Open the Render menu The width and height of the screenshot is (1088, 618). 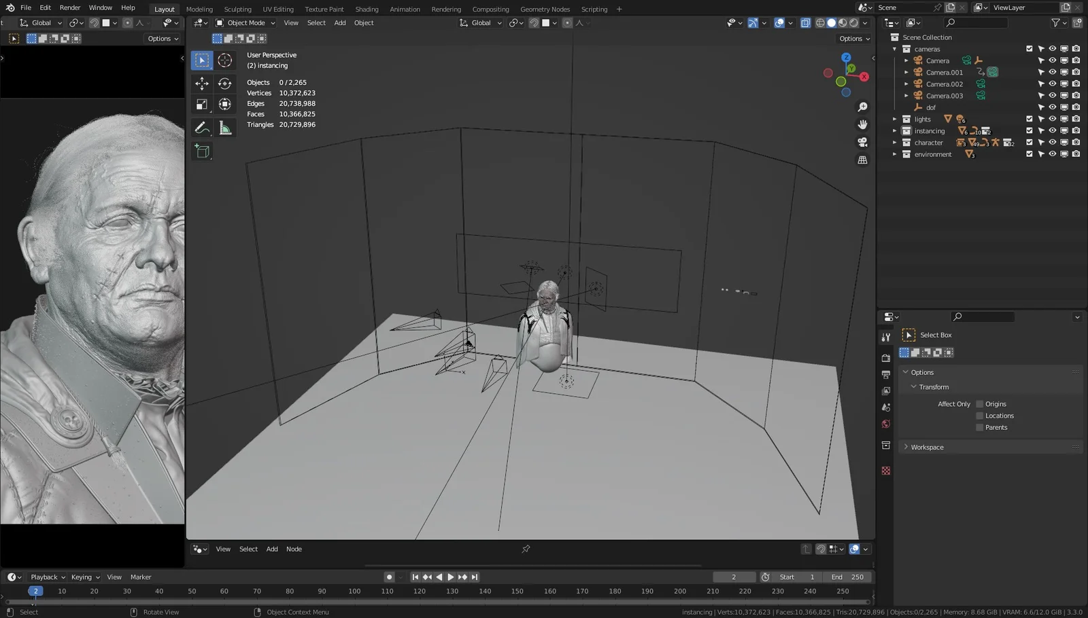click(69, 9)
